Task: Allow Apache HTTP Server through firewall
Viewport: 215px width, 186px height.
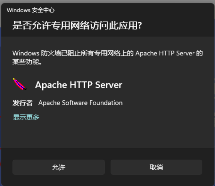Action: pyautogui.click(x=58, y=167)
